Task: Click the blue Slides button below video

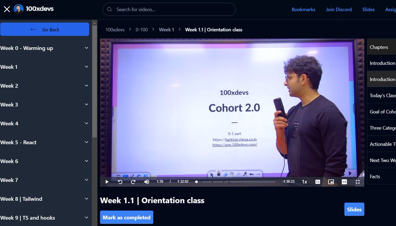Action: coord(354,209)
